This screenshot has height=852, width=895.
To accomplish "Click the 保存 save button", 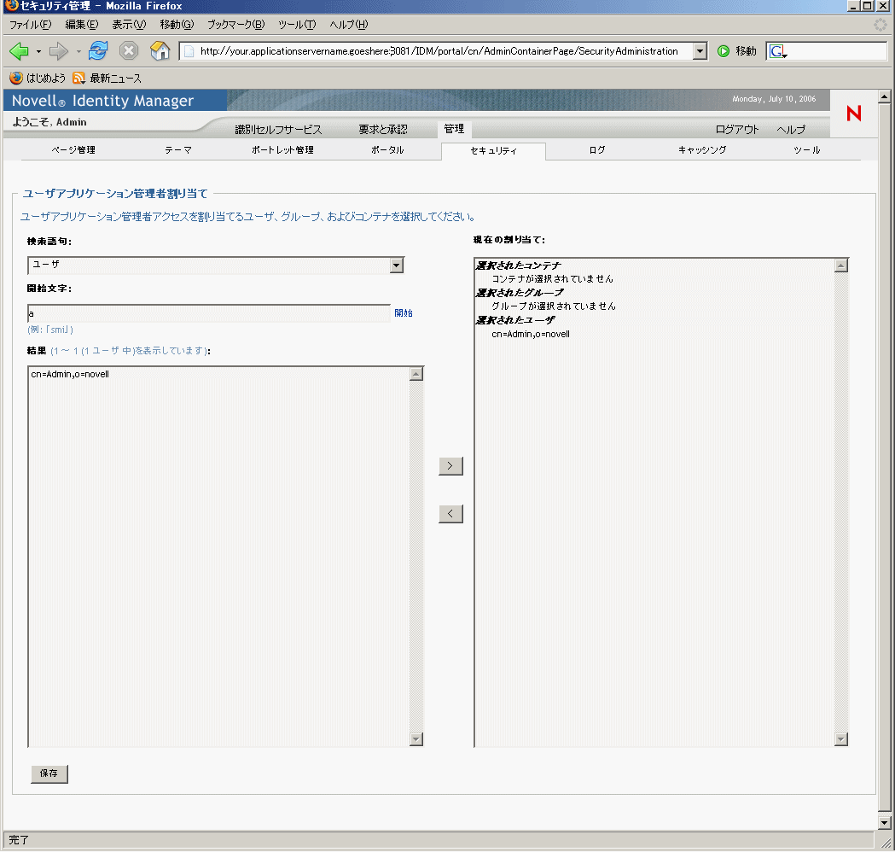I will (49, 773).
